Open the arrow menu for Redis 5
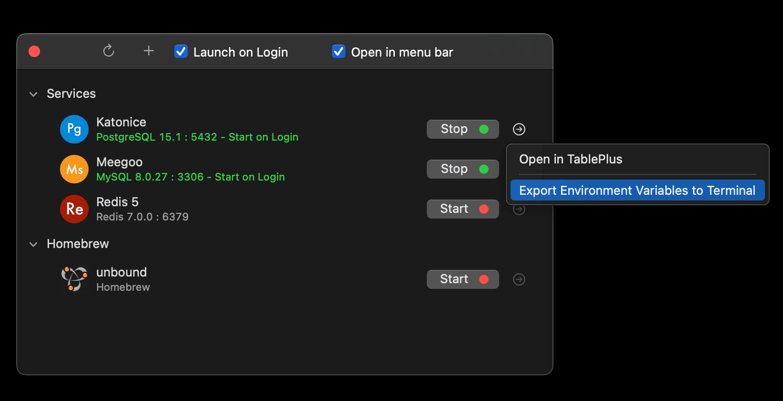Viewport: 783px width, 401px height. pos(519,210)
